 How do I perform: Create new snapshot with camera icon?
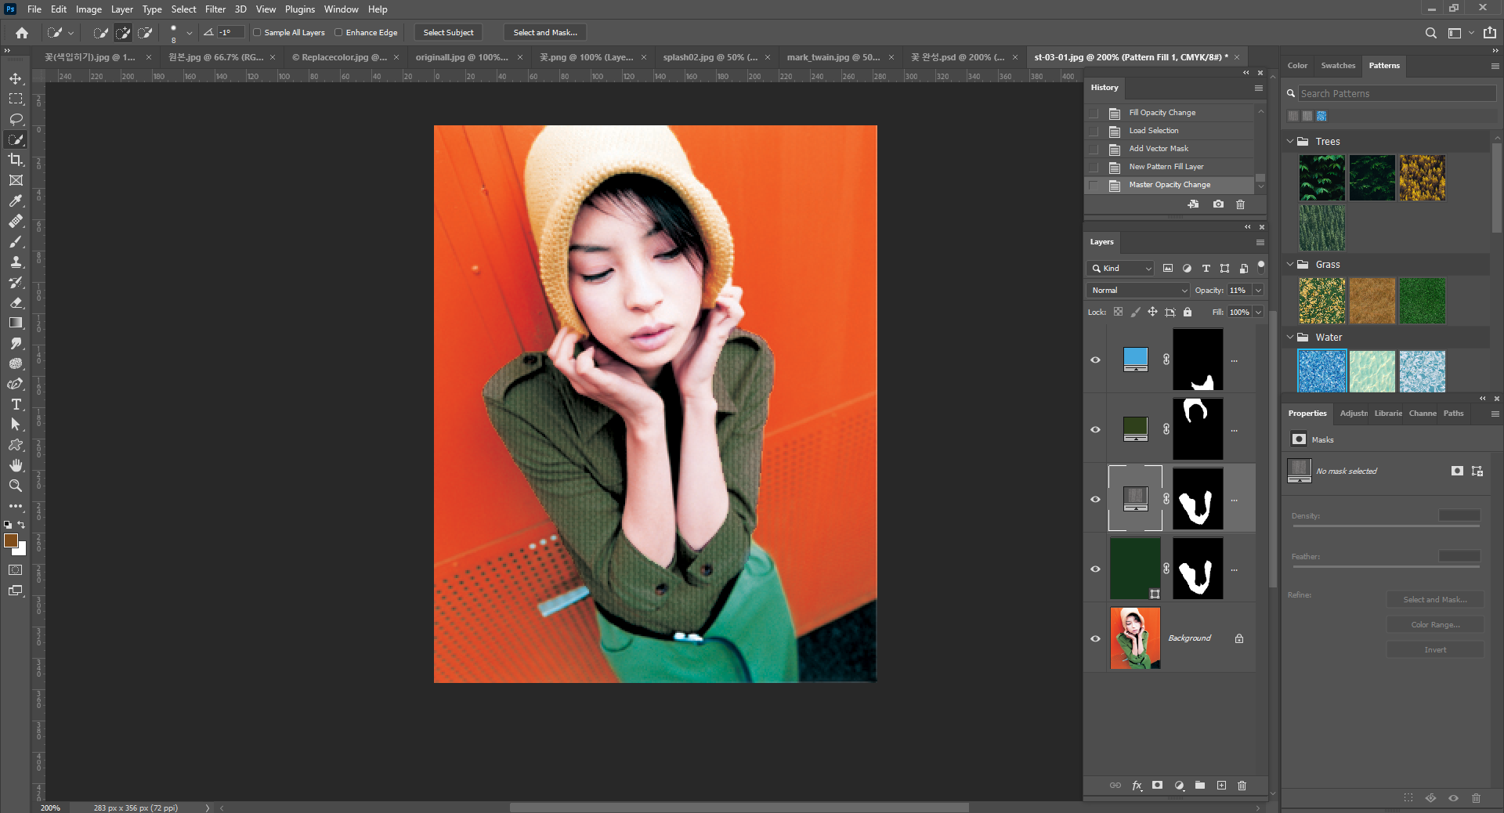pyautogui.click(x=1218, y=204)
